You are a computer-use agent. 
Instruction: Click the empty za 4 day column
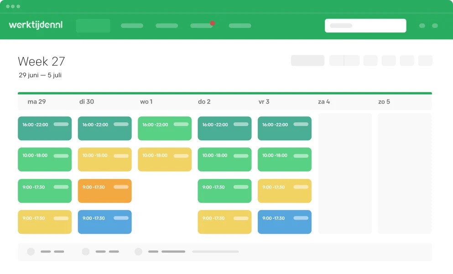pyautogui.click(x=344, y=173)
